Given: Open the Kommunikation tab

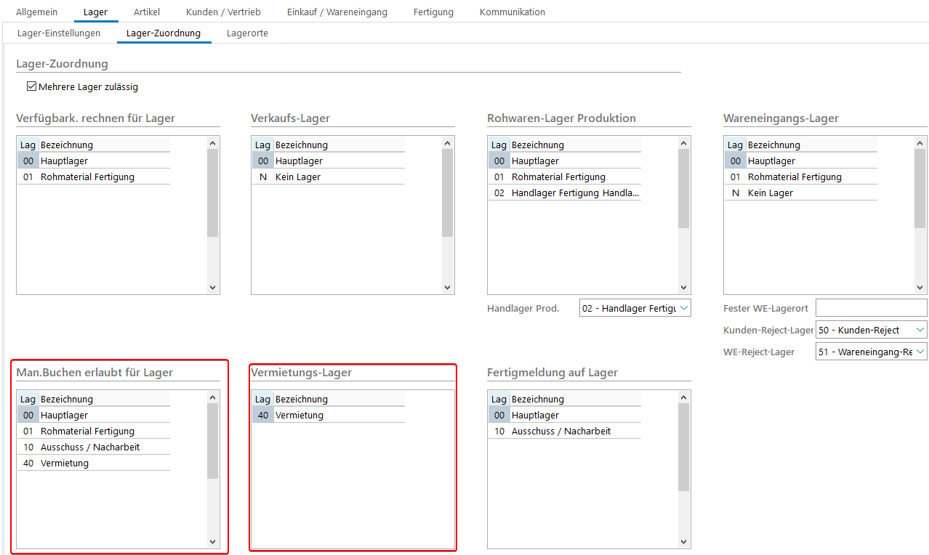Looking at the screenshot, I should [x=512, y=12].
